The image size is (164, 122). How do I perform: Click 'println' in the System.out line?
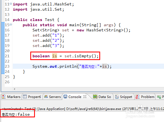click(x=68, y=66)
